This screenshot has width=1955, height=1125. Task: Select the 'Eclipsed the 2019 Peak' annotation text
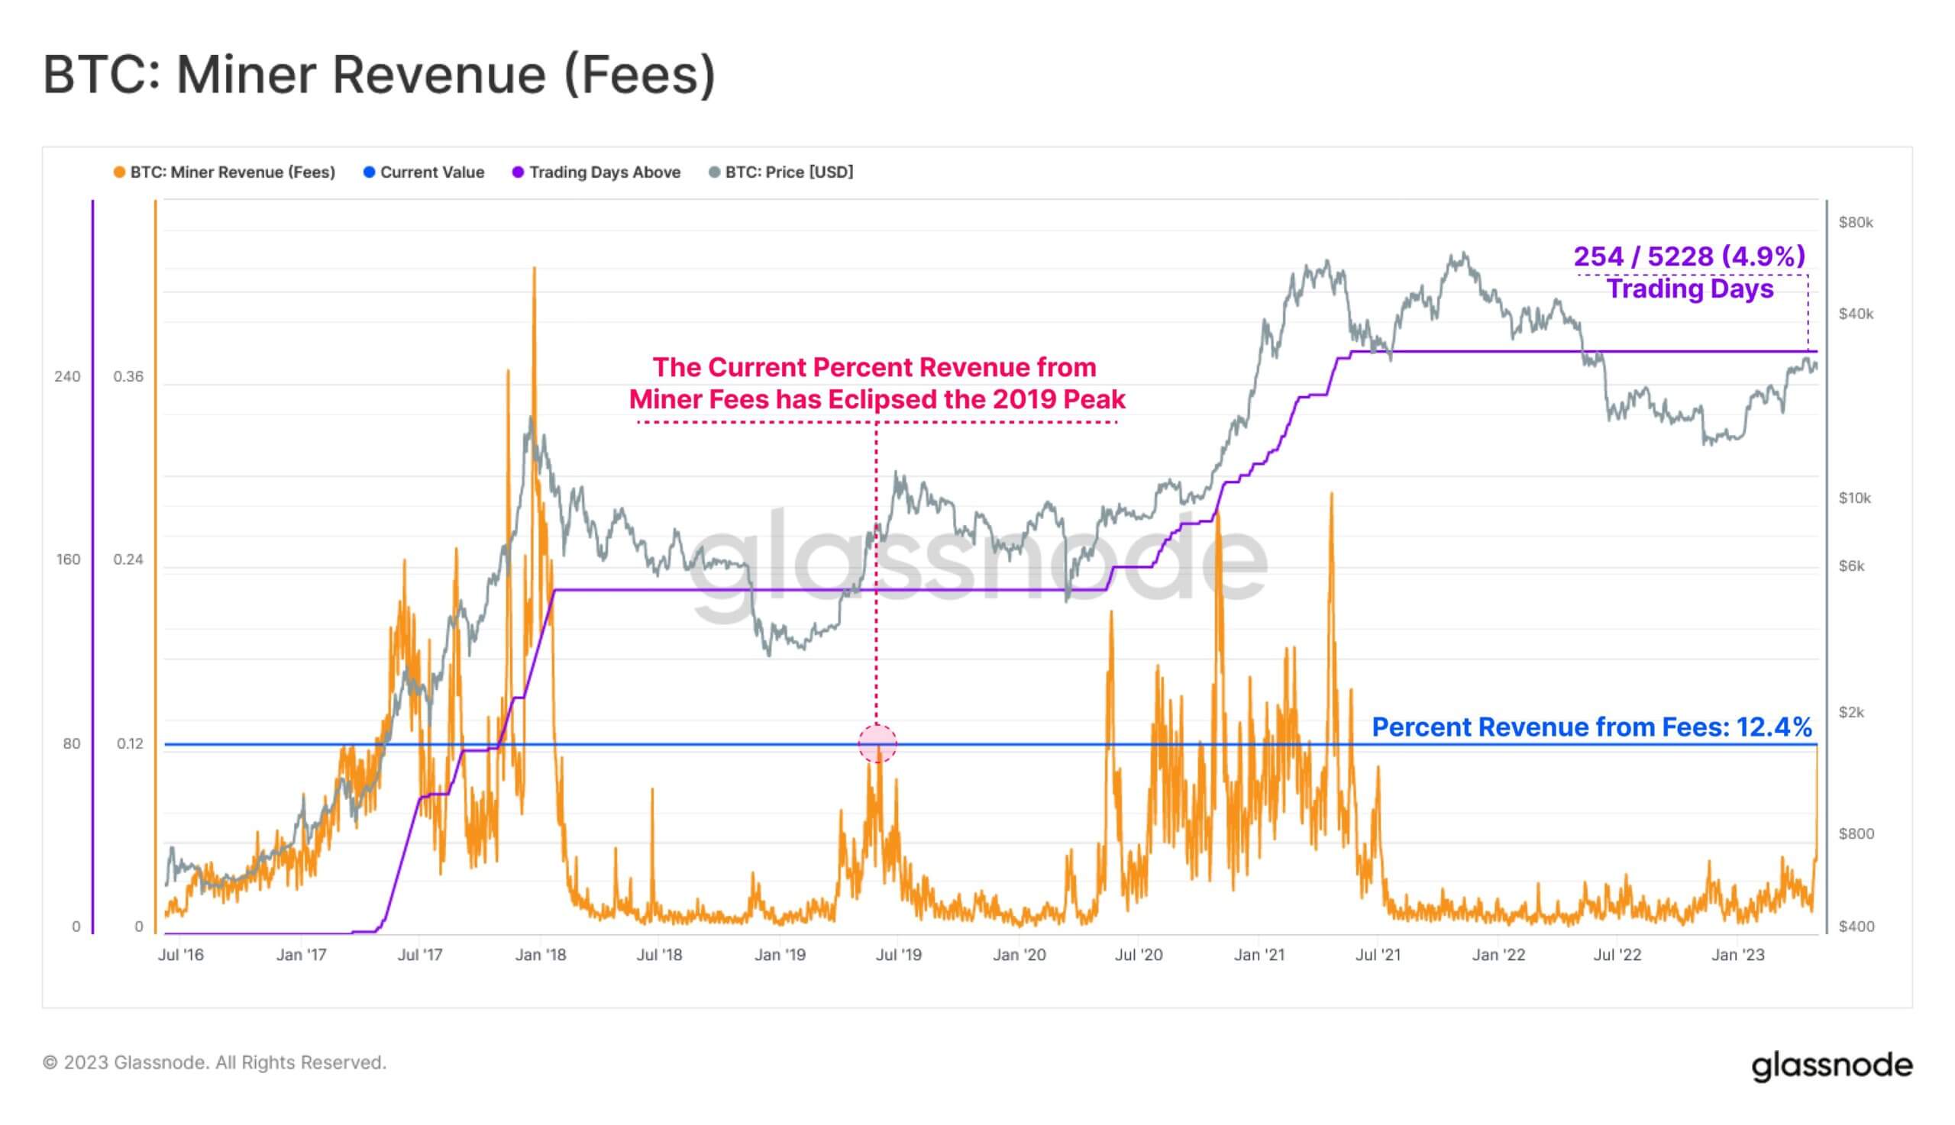click(877, 399)
